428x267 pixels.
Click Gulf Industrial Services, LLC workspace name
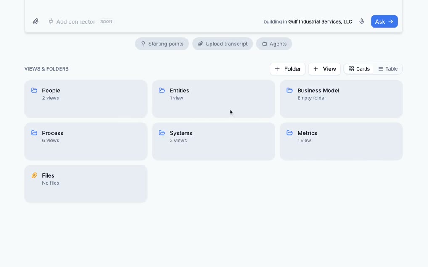[320, 21]
